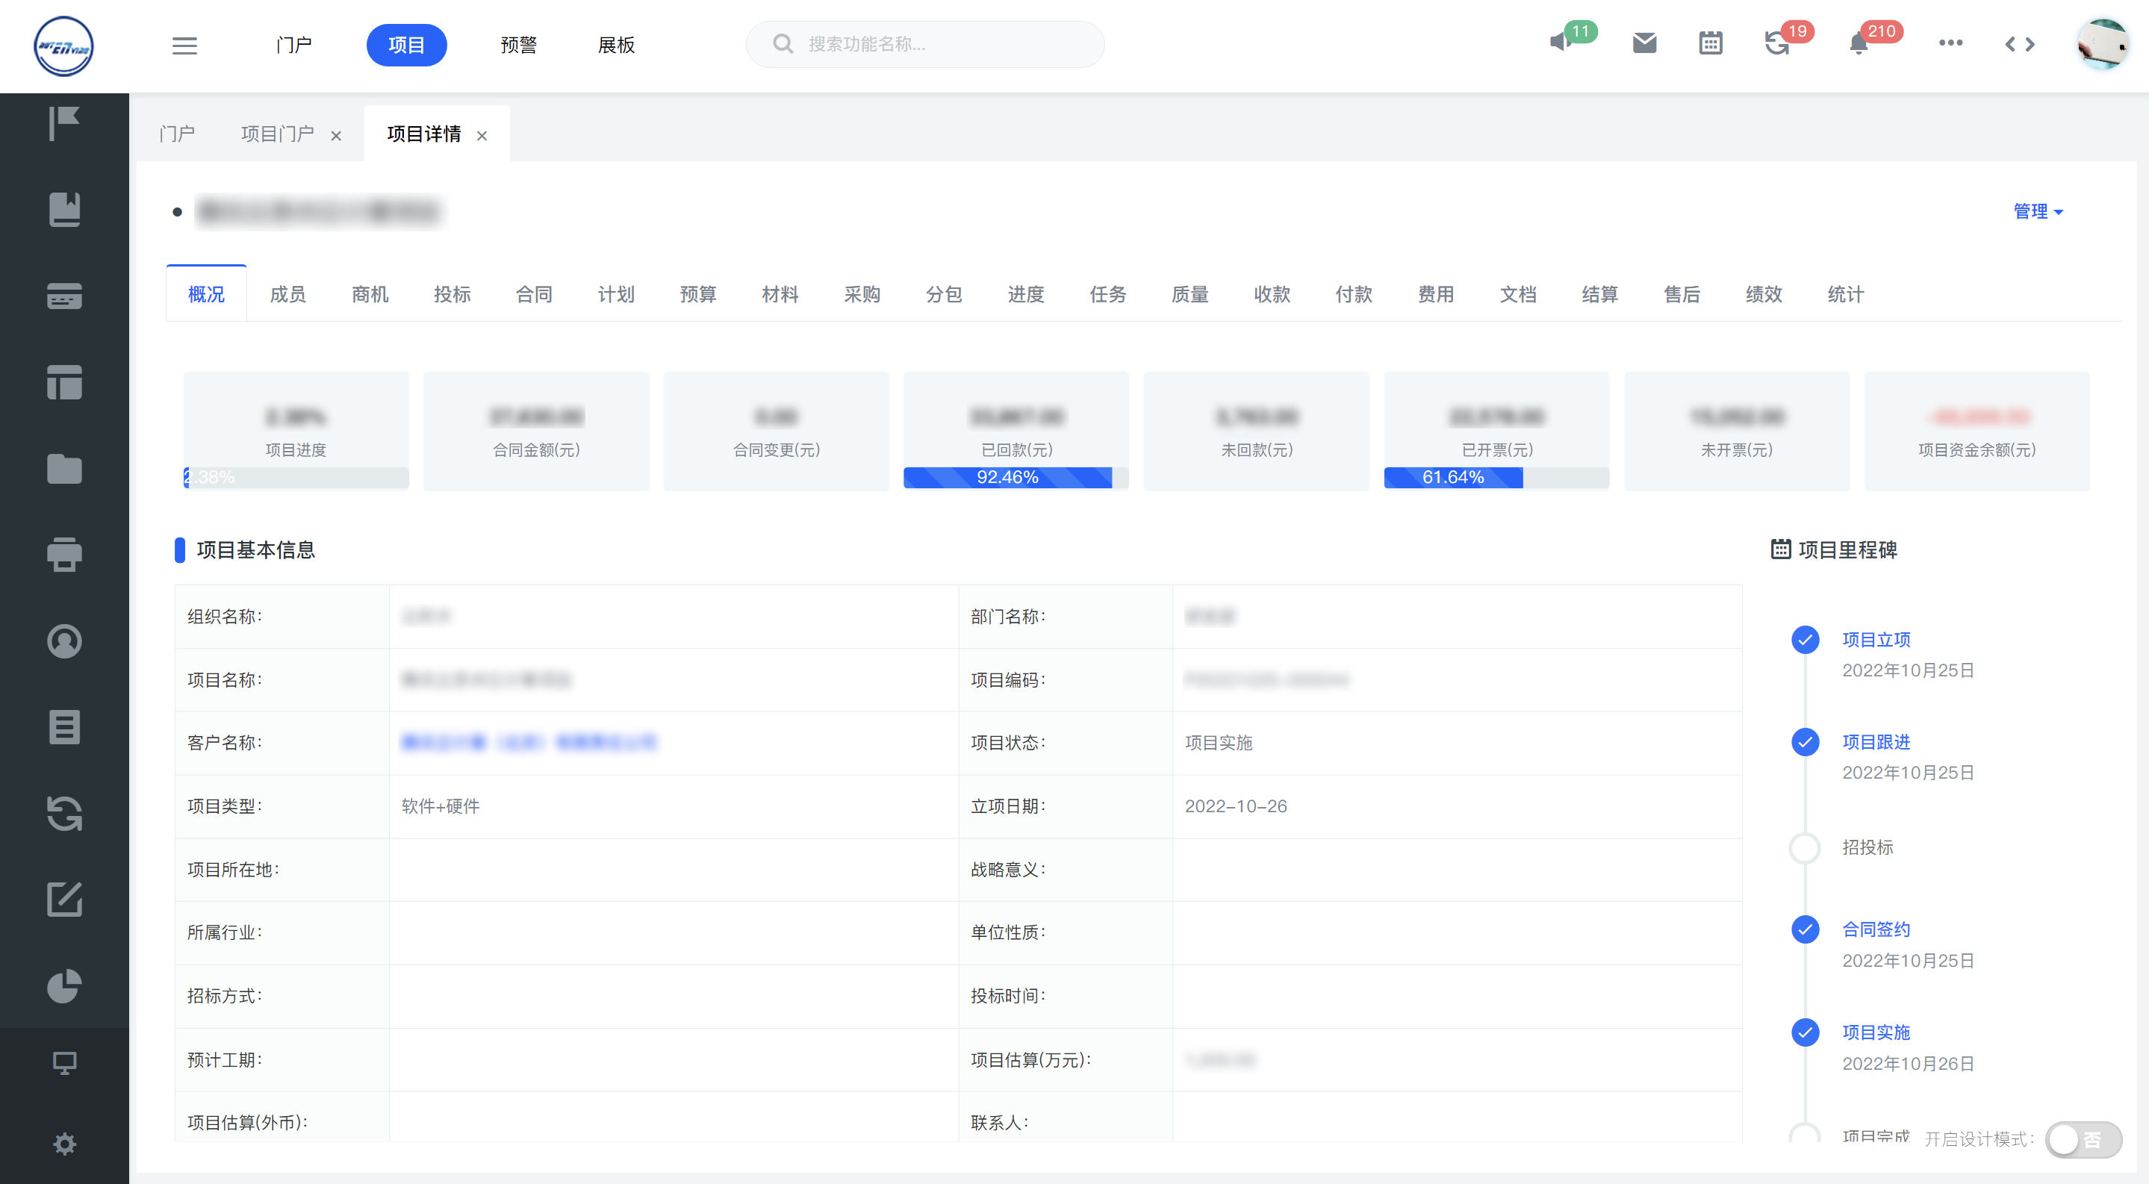
Task: Open the 质量 project tab
Action: (1189, 294)
